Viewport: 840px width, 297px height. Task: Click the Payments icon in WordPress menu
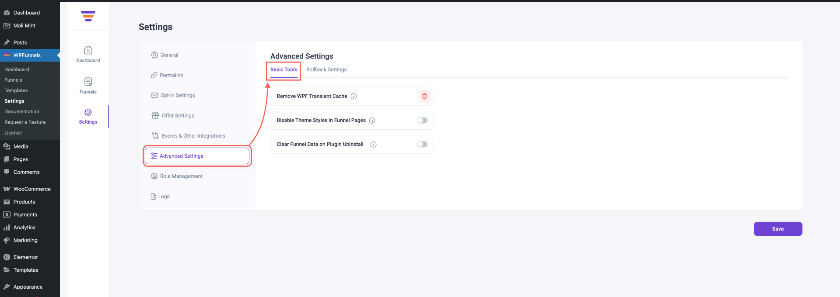7,214
